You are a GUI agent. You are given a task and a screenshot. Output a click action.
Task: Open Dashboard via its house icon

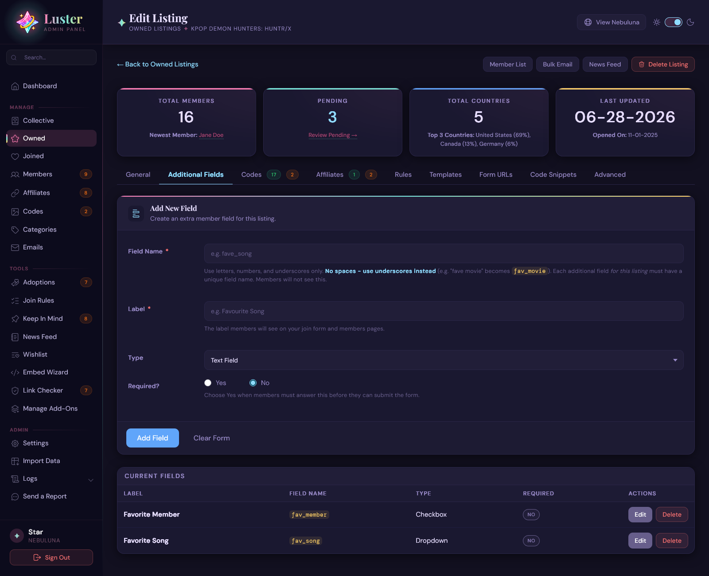(15, 86)
